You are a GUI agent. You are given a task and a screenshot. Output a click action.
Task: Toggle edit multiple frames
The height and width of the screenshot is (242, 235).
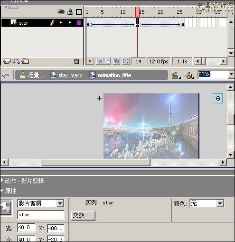[x=116, y=61]
